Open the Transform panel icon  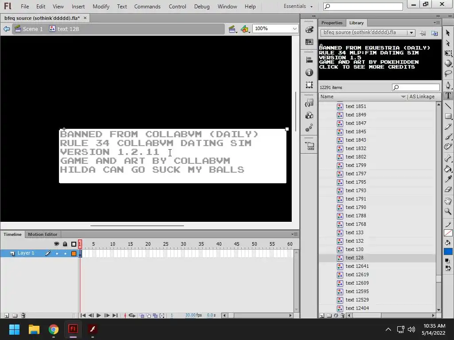[309, 85]
